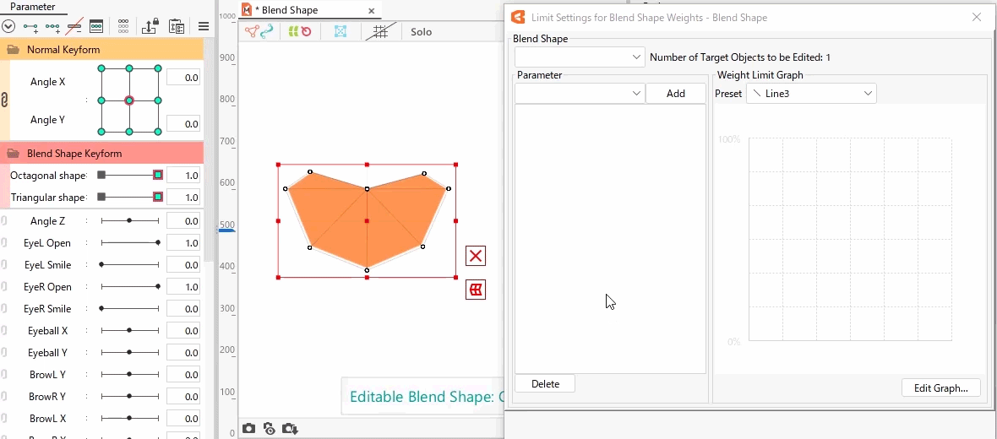Click the warp deformer icon beside the mesh
Image resolution: width=997 pixels, height=439 pixels.
(x=476, y=290)
